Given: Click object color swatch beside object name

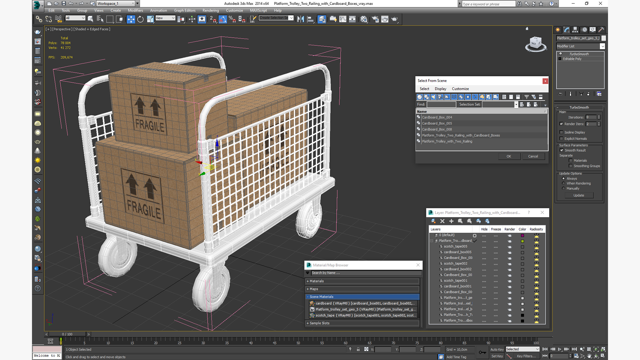Looking at the screenshot, I should pos(603,38).
